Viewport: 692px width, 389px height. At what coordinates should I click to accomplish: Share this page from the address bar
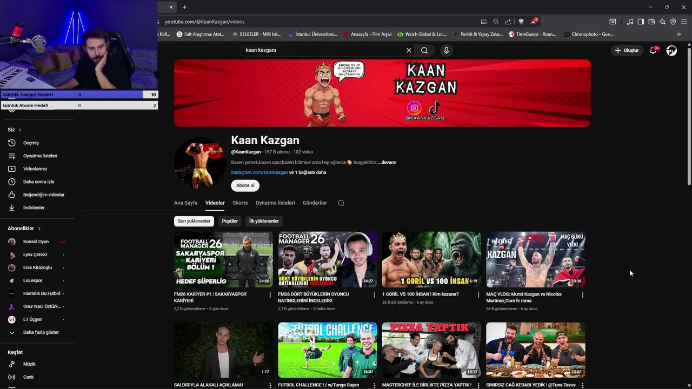[x=508, y=22]
